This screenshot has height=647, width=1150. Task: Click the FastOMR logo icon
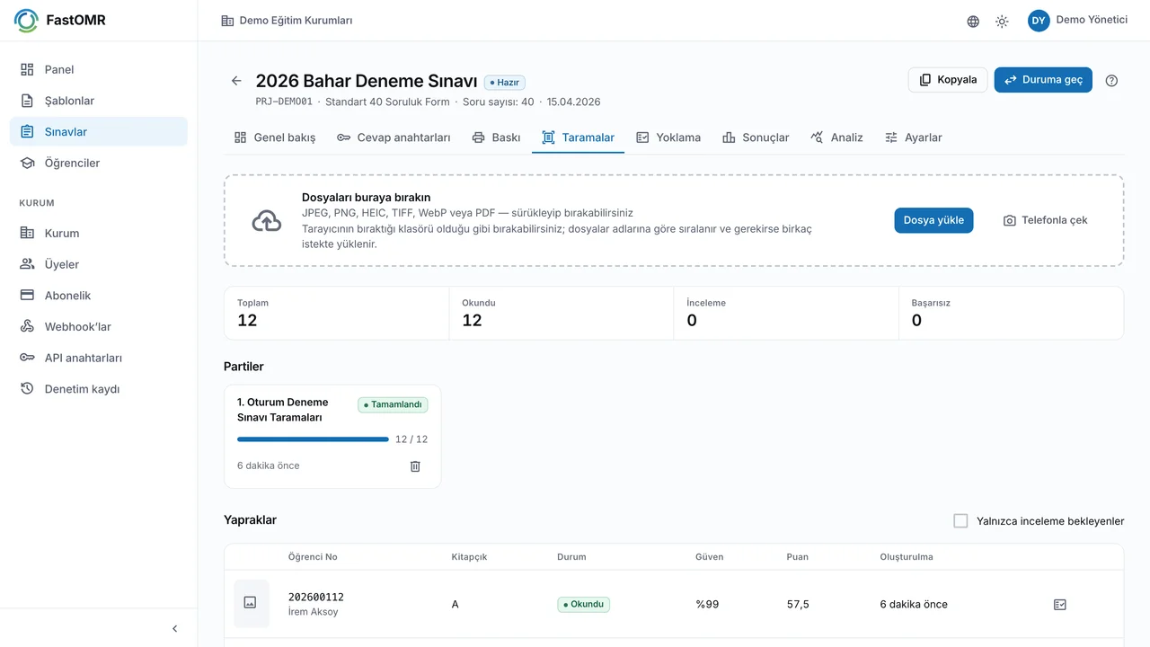pyautogui.click(x=27, y=20)
